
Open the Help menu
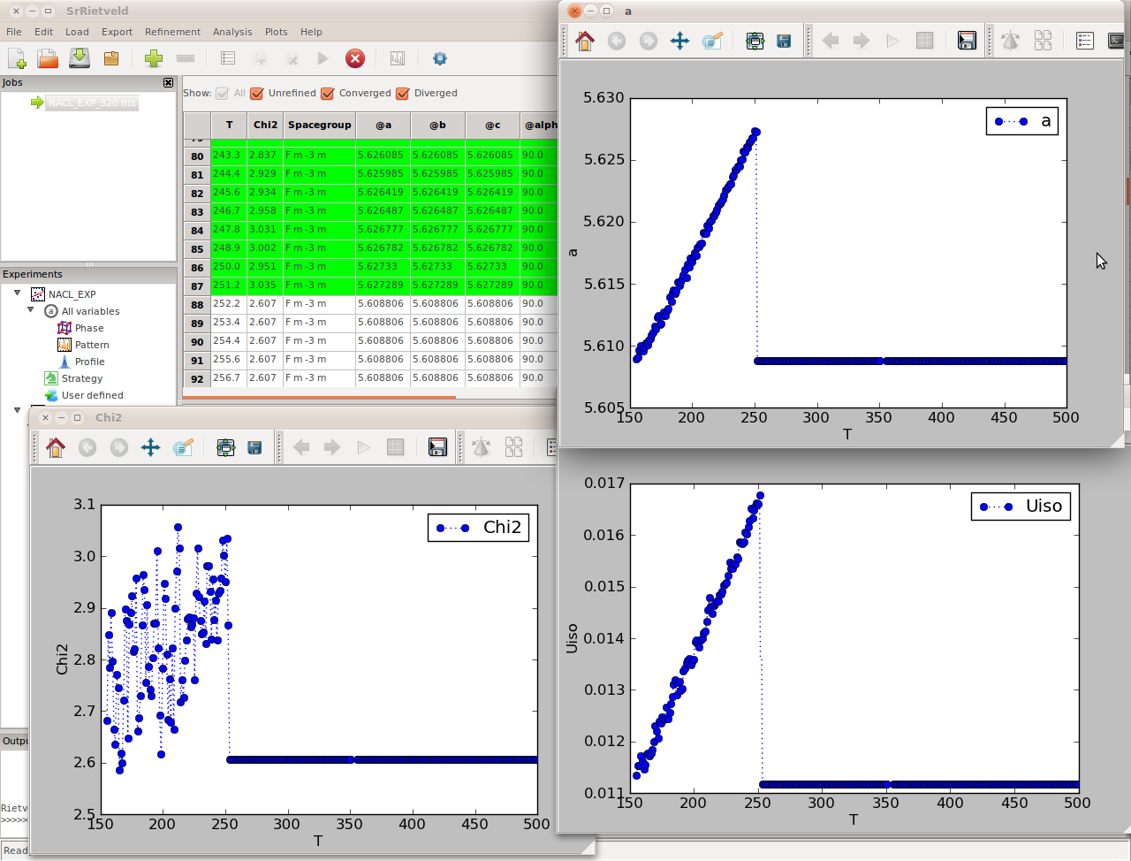click(311, 32)
